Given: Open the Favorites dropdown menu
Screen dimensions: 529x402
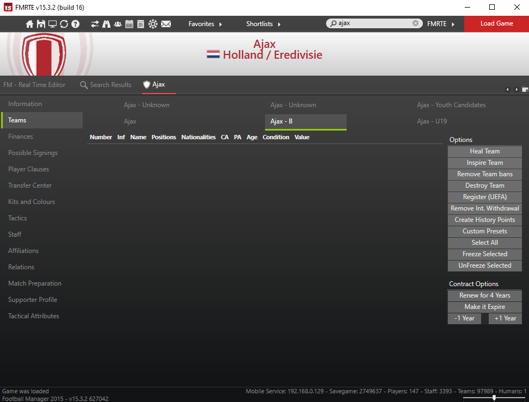Looking at the screenshot, I should (x=205, y=24).
